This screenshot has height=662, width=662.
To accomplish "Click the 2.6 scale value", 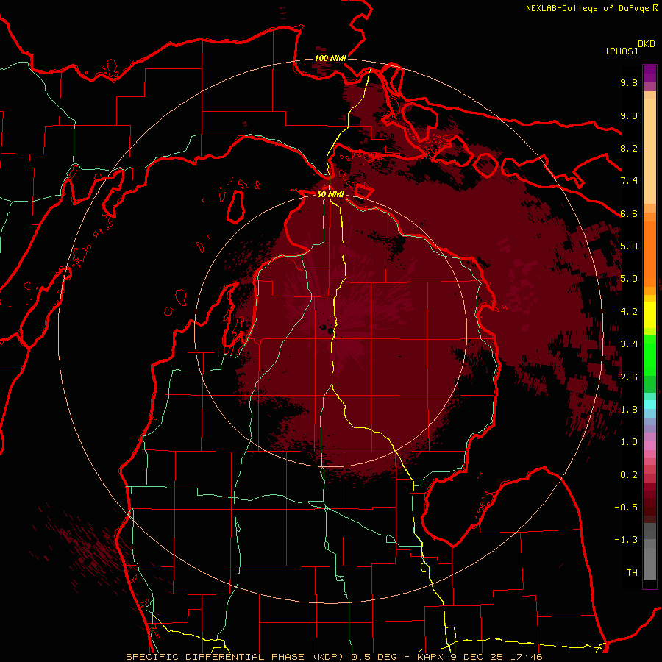I will (629, 377).
